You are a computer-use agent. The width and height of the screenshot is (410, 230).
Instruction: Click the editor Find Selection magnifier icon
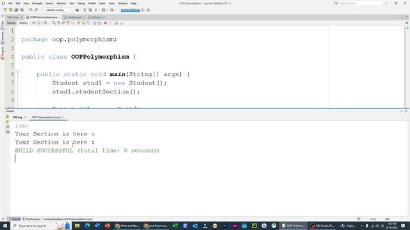pos(54,23)
